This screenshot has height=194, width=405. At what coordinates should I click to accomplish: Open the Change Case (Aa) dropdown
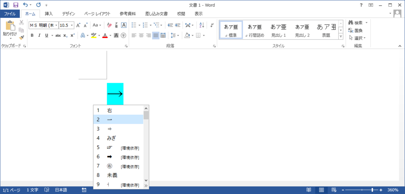pyautogui.click(x=97, y=25)
